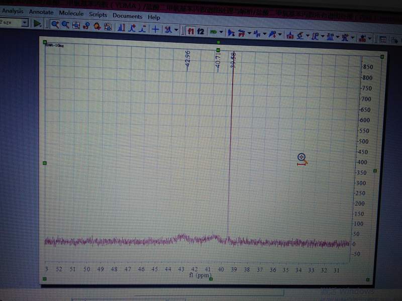
Task: Click the tall red peak line near 39 ppm
Action: click(x=231, y=144)
